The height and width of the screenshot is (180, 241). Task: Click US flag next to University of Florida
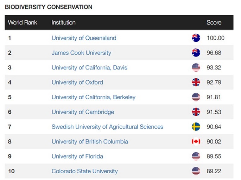tap(196, 156)
